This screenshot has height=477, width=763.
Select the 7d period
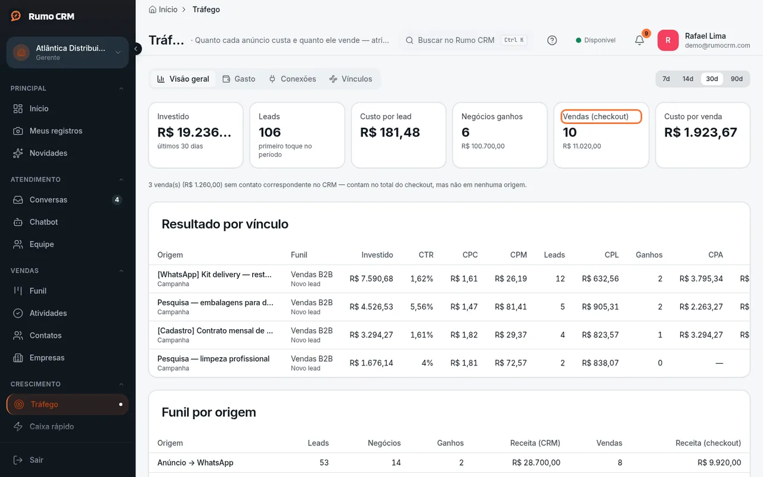pyautogui.click(x=666, y=79)
